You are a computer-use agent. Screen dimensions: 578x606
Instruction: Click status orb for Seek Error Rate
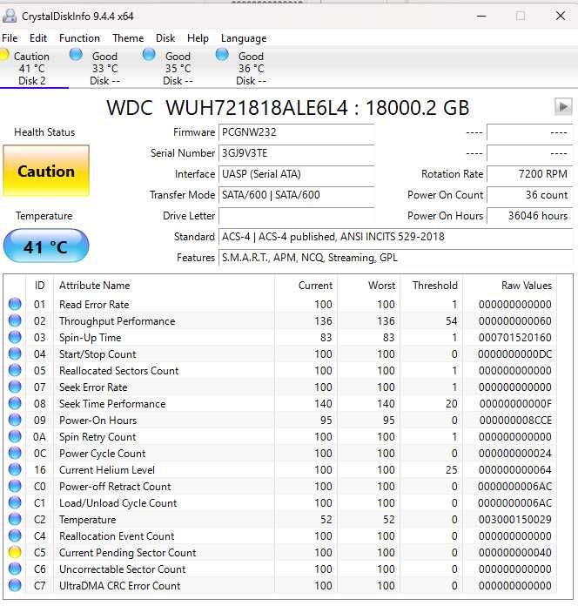(x=15, y=387)
